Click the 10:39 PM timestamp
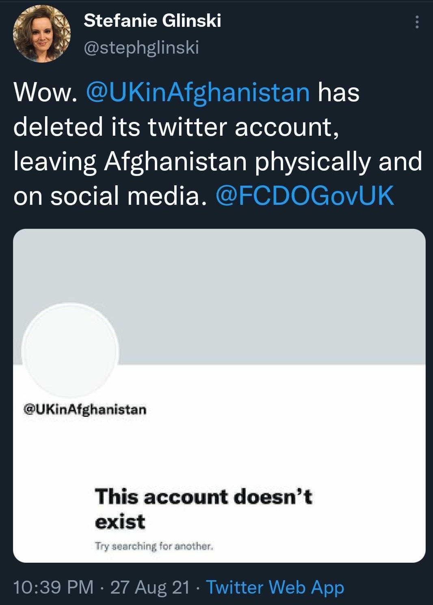The image size is (433, 605). point(54,587)
